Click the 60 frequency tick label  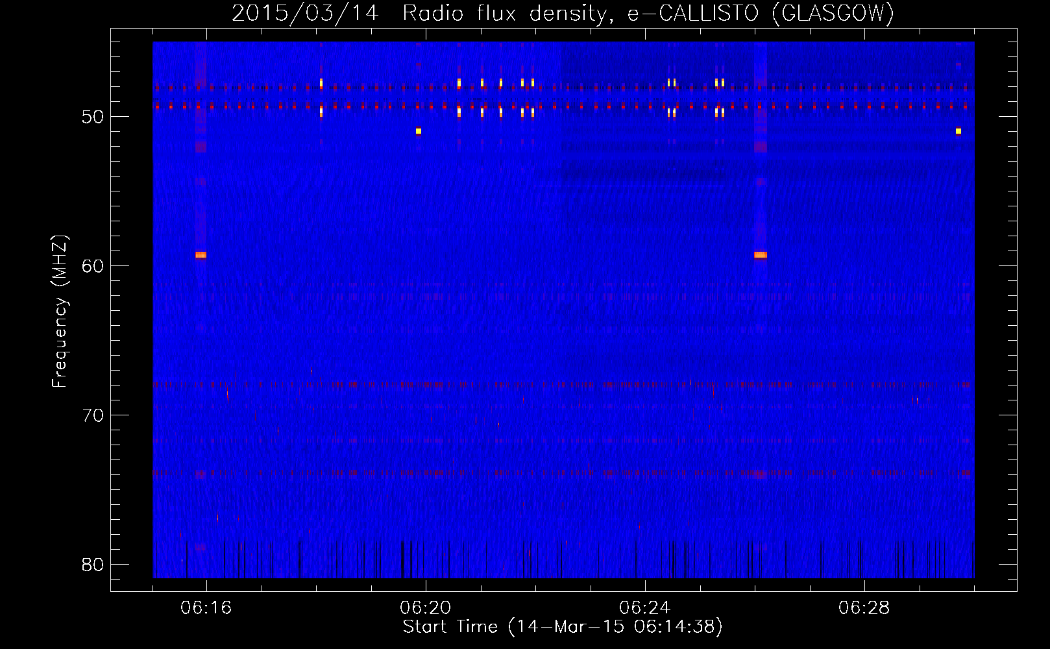pyautogui.click(x=93, y=266)
